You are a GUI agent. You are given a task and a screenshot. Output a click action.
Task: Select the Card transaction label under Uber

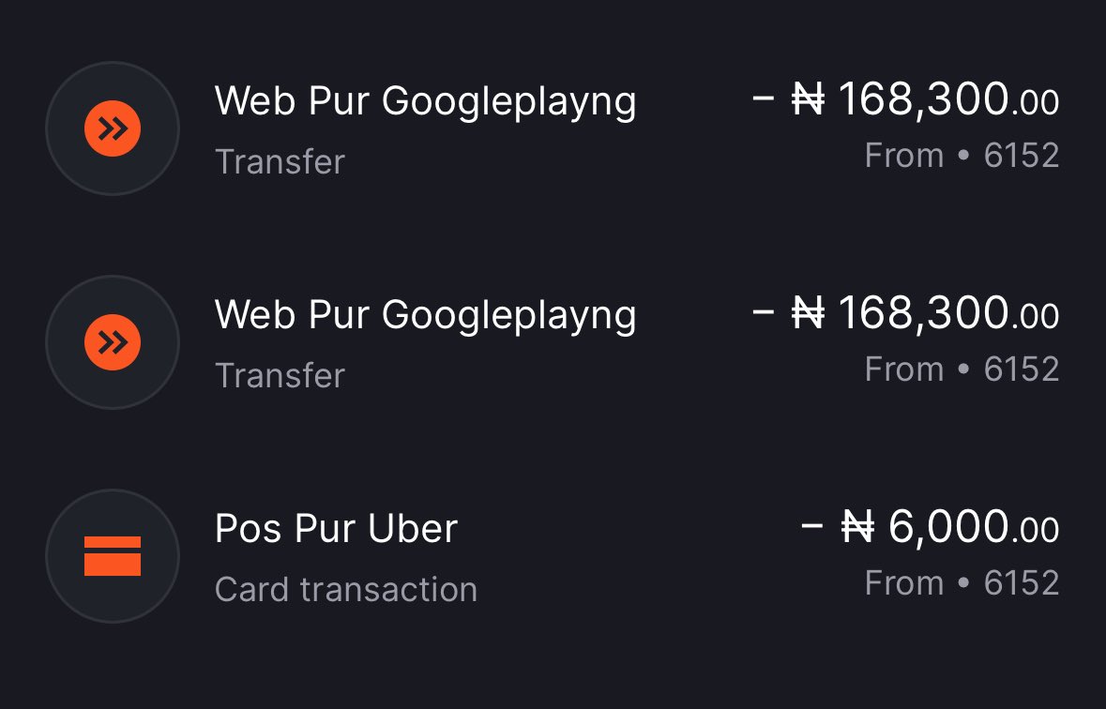pos(345,589)
